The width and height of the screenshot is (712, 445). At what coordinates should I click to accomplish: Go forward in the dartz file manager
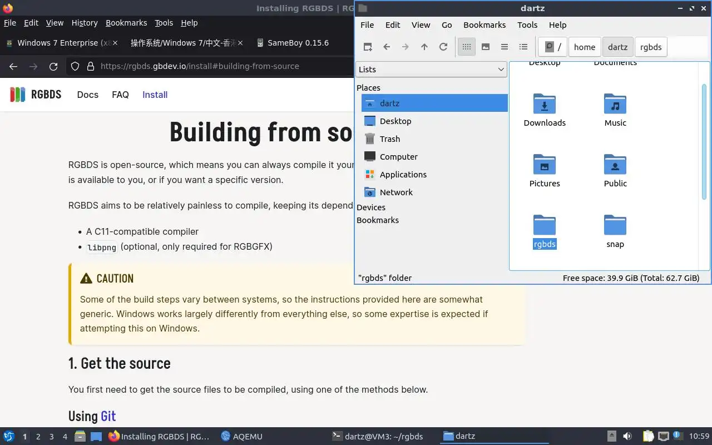point(406,47)
